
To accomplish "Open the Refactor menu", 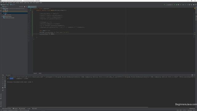I will (x=22, y=3).
